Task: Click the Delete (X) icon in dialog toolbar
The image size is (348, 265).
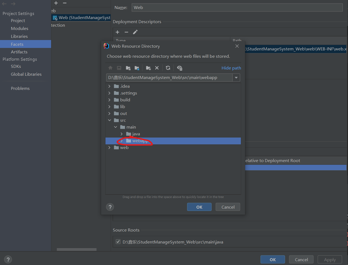Action: point(157,68)
